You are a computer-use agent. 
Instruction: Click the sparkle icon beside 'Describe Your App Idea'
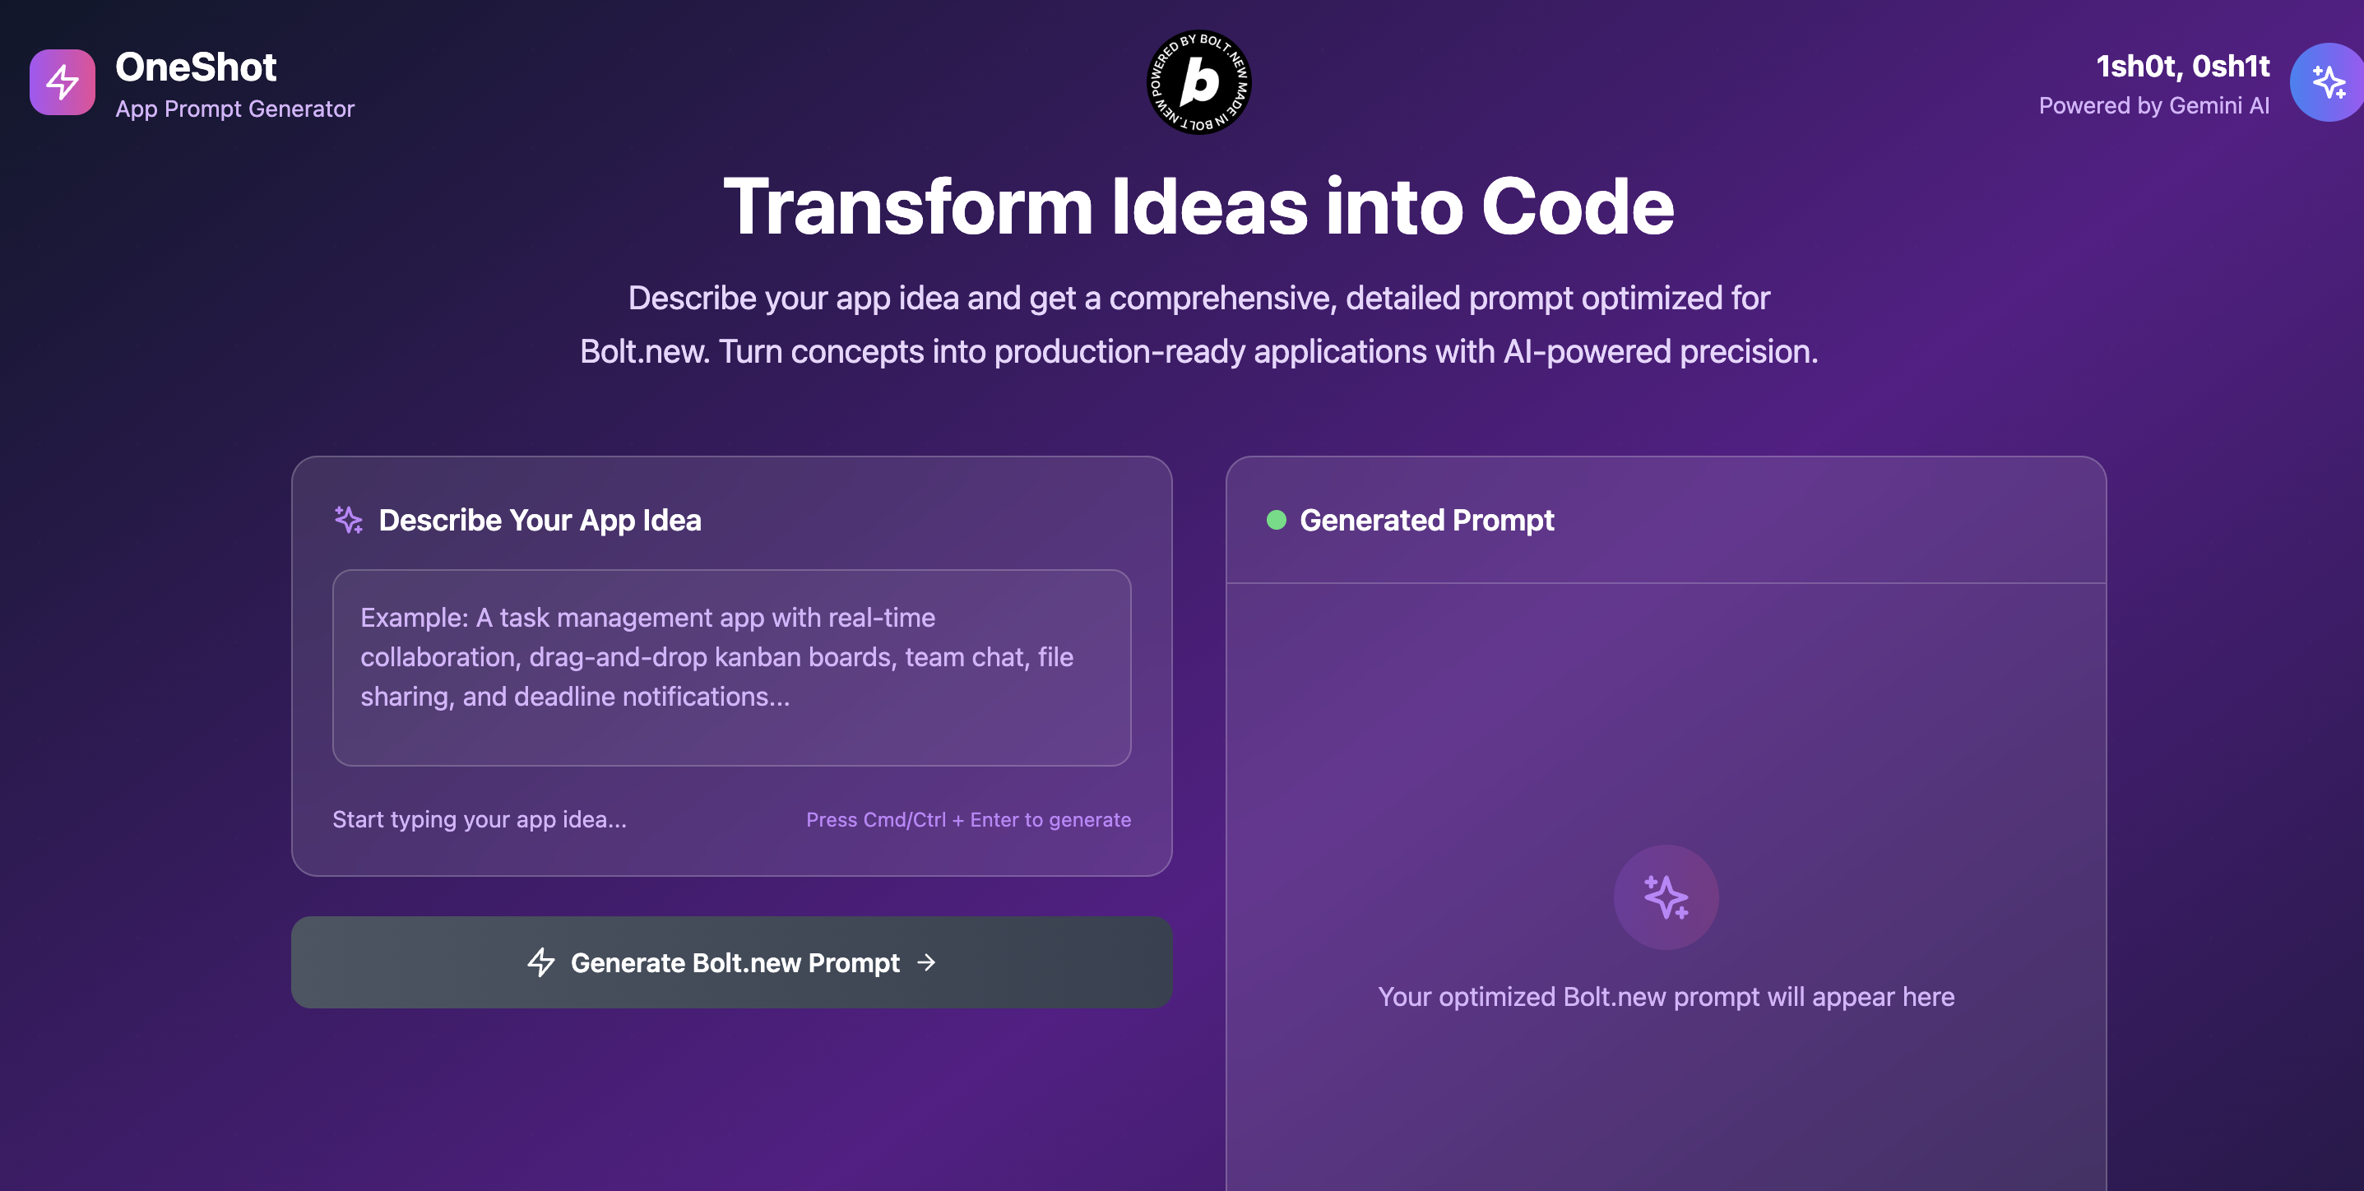(x=350, y=519)
